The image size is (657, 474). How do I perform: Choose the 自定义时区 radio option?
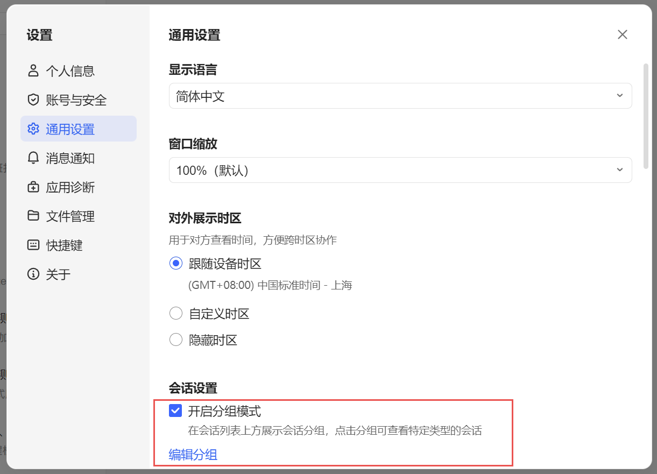coord(175,314)
